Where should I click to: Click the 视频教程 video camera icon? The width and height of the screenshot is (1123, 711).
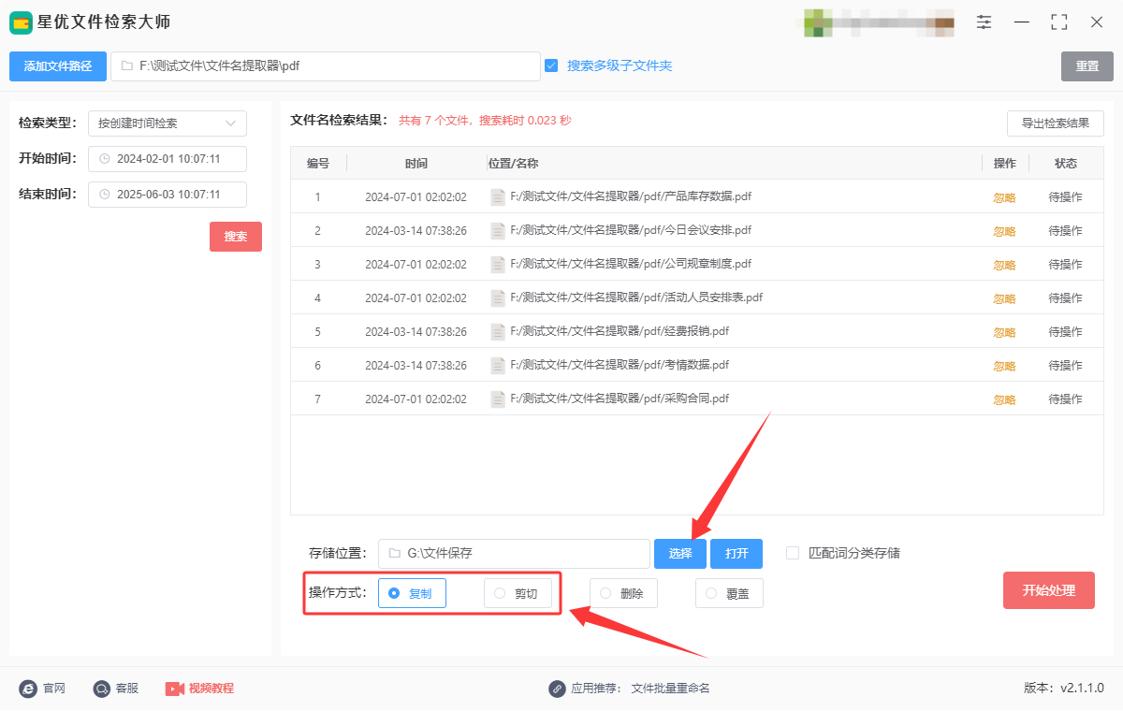[x=175, y=689]
